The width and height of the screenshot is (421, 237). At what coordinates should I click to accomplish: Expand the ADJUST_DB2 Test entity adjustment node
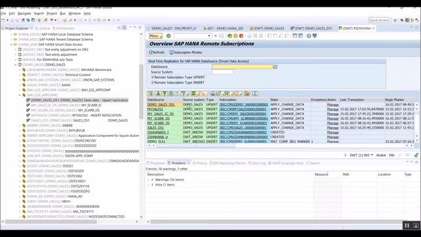click(x=16, y=49)
